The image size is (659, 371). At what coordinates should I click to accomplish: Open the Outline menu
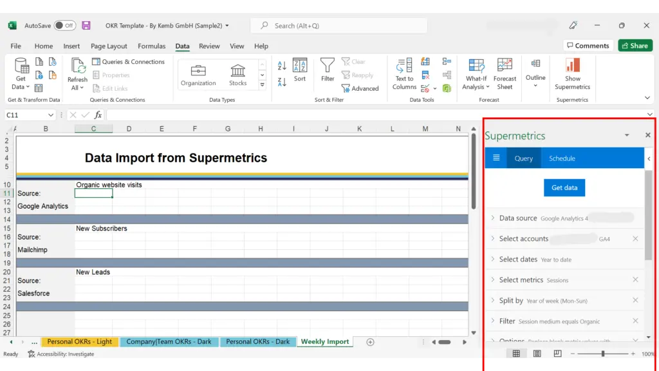535,73
